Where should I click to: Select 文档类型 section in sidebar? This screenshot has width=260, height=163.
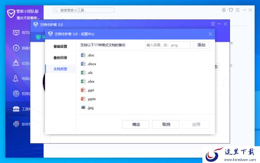pos(60,69)
